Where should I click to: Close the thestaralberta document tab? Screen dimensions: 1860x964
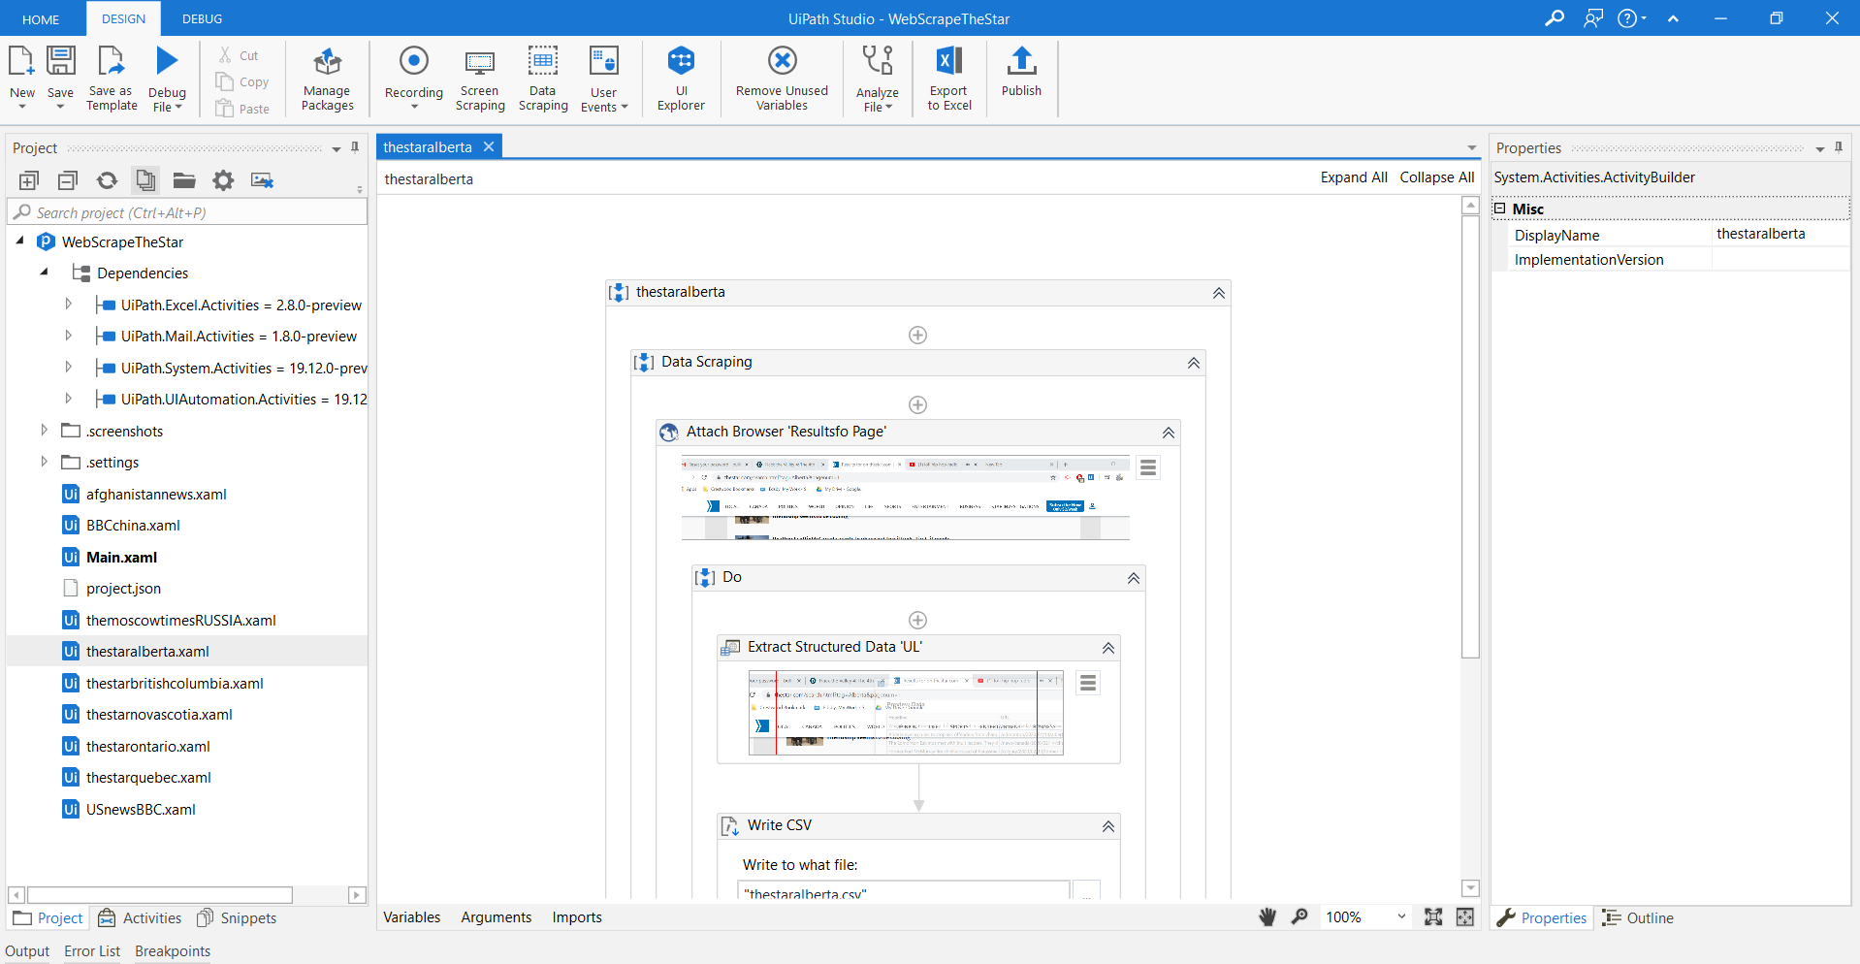[x=489, y=146]
